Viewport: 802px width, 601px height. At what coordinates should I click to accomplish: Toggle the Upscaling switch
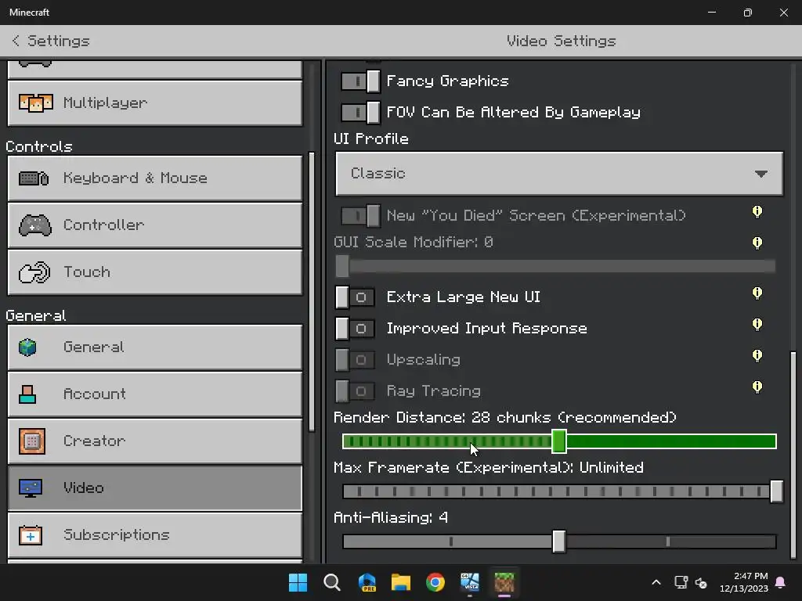pos(355,360)
